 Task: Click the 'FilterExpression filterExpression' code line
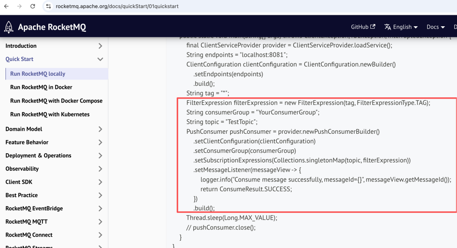pyautogui.click(x=308, y=102)
